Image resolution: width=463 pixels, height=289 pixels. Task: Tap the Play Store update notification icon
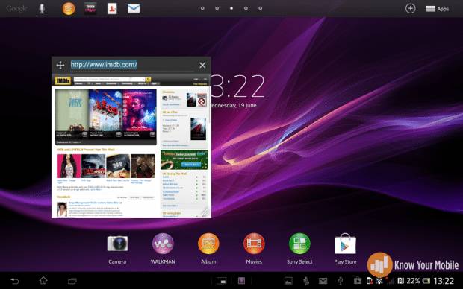(357, 281)
